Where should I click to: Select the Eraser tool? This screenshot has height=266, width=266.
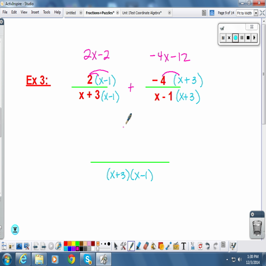[146, 246]
